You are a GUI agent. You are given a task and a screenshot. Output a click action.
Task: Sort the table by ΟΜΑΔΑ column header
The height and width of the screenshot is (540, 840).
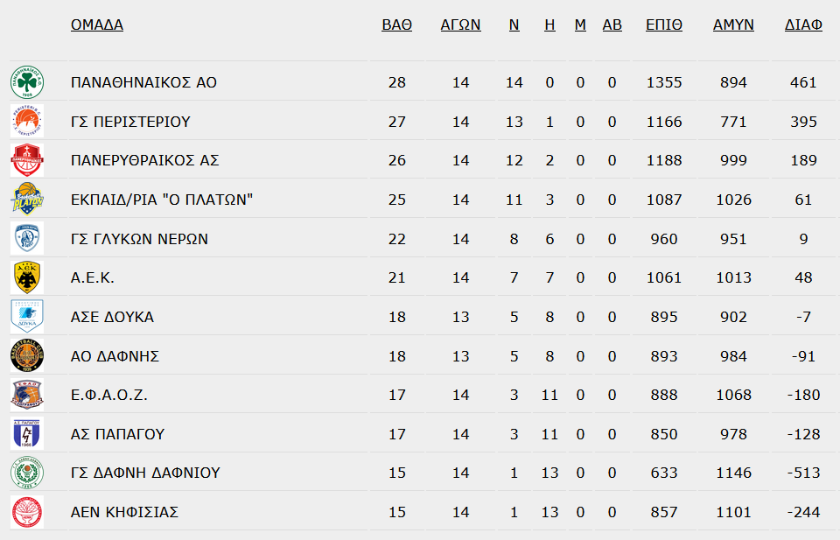click(97, 25)
